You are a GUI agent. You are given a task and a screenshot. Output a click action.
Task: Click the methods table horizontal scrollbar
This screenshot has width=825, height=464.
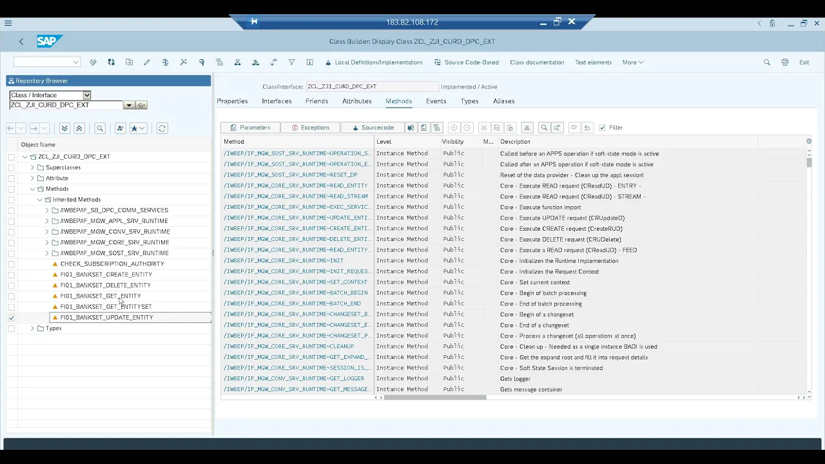434,398
